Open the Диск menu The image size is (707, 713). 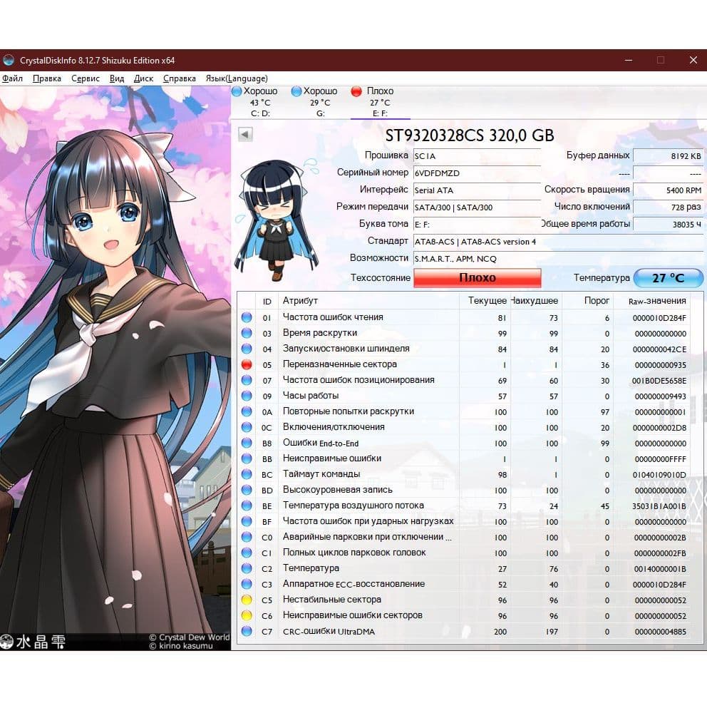point(143,78)
